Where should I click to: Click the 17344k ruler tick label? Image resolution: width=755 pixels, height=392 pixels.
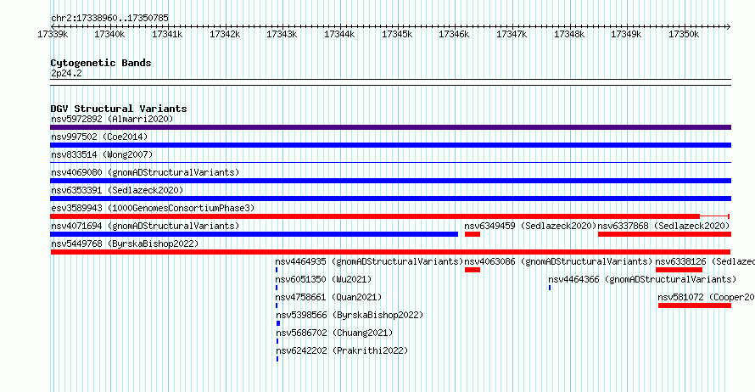click(339, 34)
